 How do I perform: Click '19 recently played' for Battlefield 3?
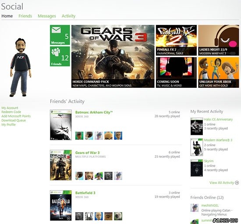[167, 197]
